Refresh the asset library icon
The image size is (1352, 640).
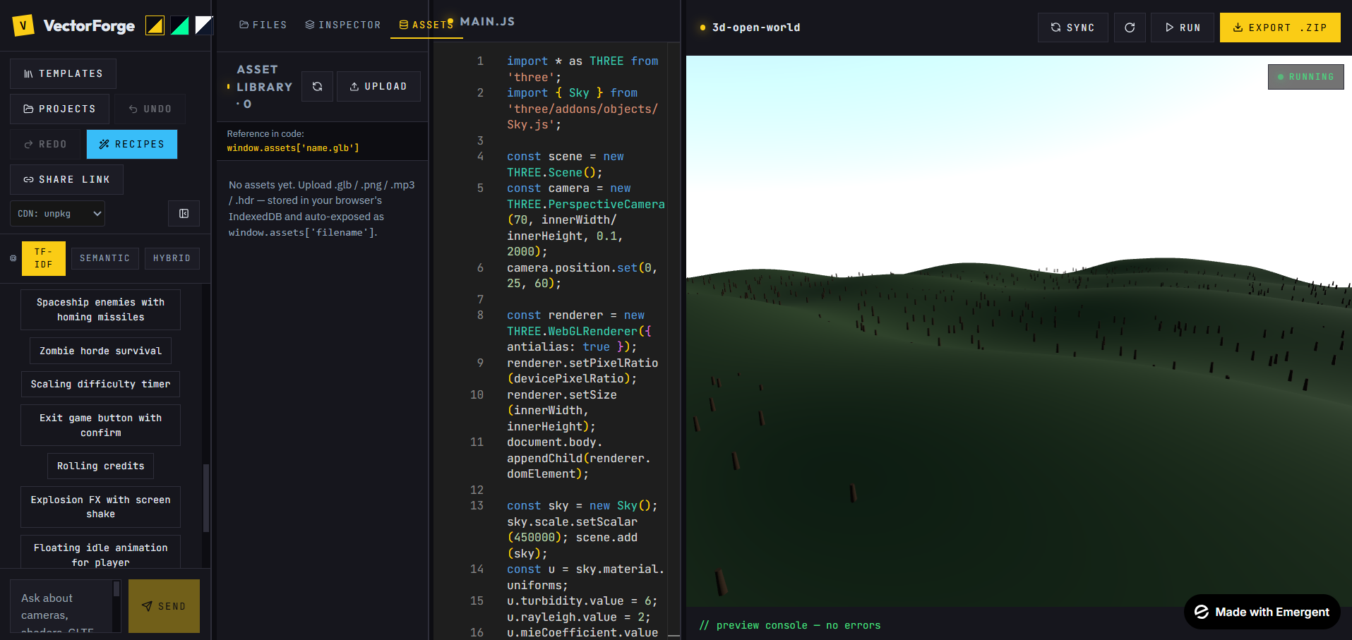(318, 87)
